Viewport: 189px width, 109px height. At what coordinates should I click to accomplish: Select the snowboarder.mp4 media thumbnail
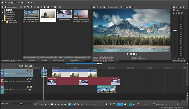click(64, 14)
